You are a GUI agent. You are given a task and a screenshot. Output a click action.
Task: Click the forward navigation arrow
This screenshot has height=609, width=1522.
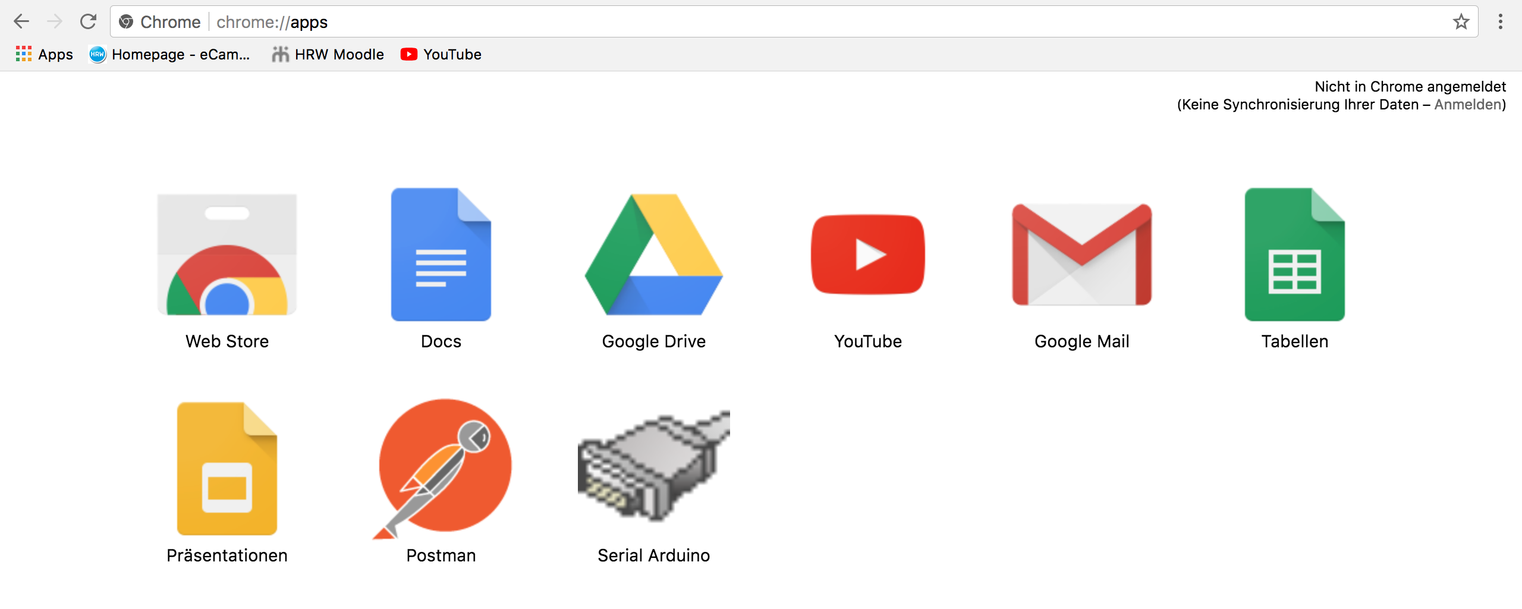(55, 22)
